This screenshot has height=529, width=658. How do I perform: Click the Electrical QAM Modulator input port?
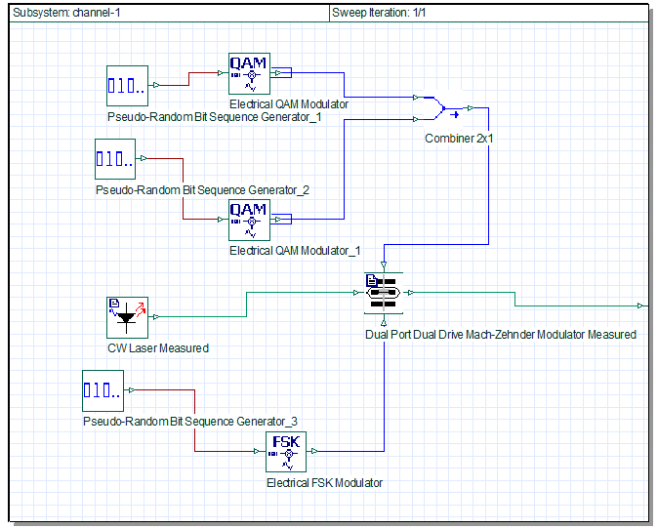point(221,73)
